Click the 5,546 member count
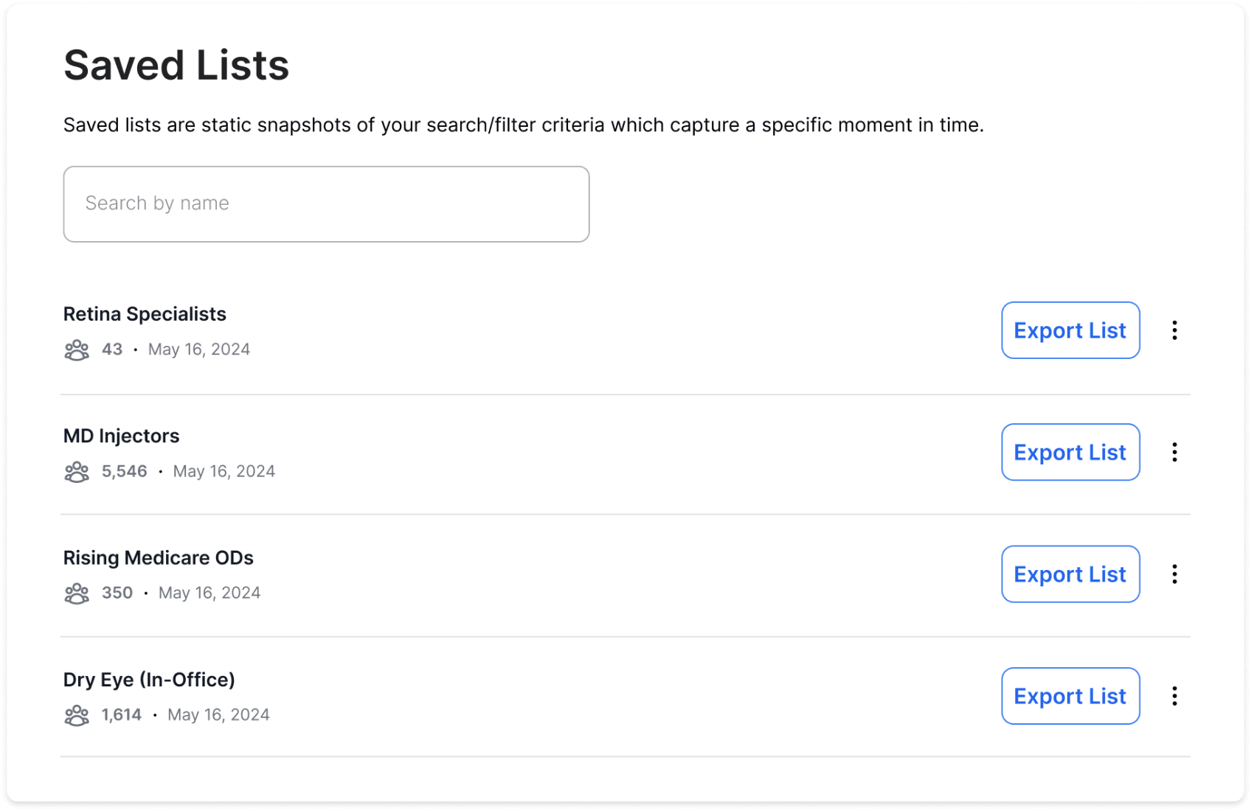 [x=125, y=471]
